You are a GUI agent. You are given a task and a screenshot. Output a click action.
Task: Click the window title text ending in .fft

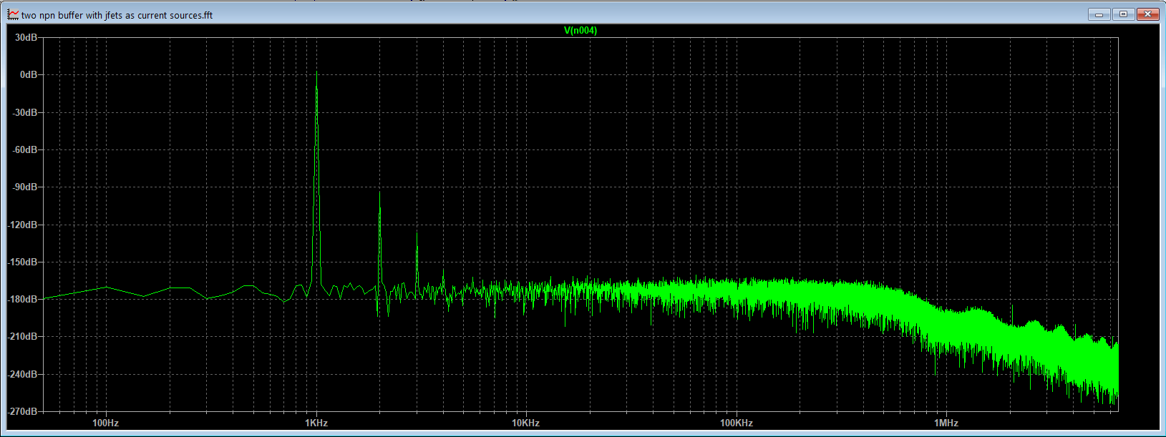[x=117, y=15]
